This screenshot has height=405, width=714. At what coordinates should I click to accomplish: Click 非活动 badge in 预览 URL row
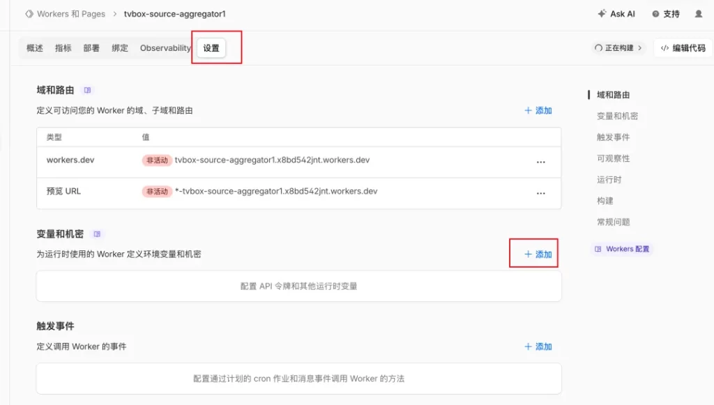157,192
